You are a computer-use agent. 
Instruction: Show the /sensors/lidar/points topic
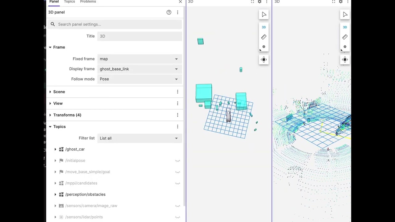177,217
